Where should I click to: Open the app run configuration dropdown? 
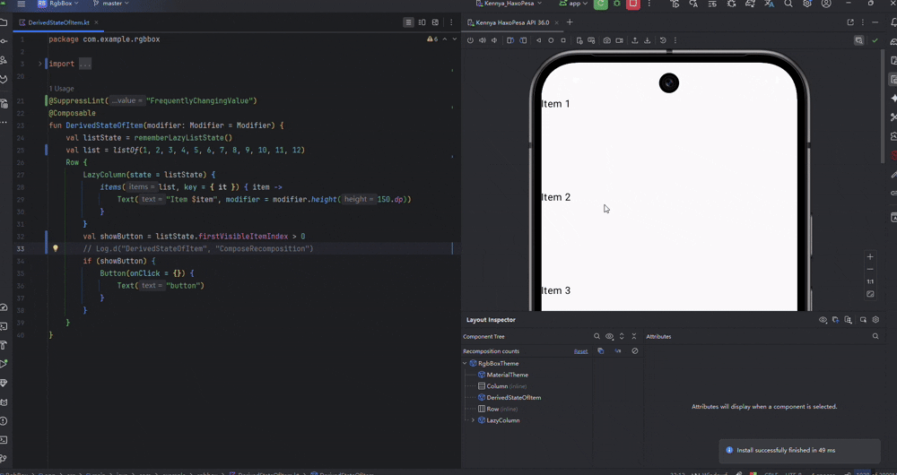574,4
